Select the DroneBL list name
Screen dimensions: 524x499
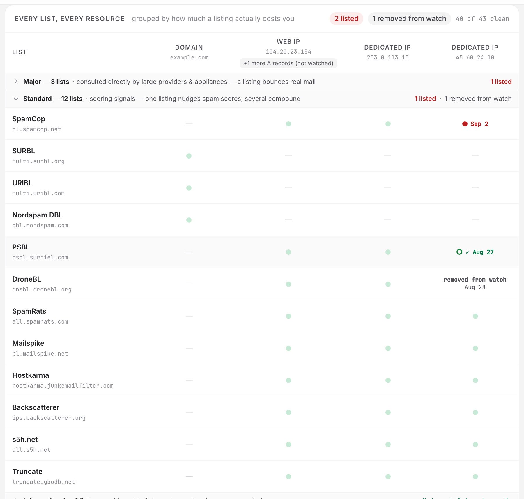click(26, 279)
